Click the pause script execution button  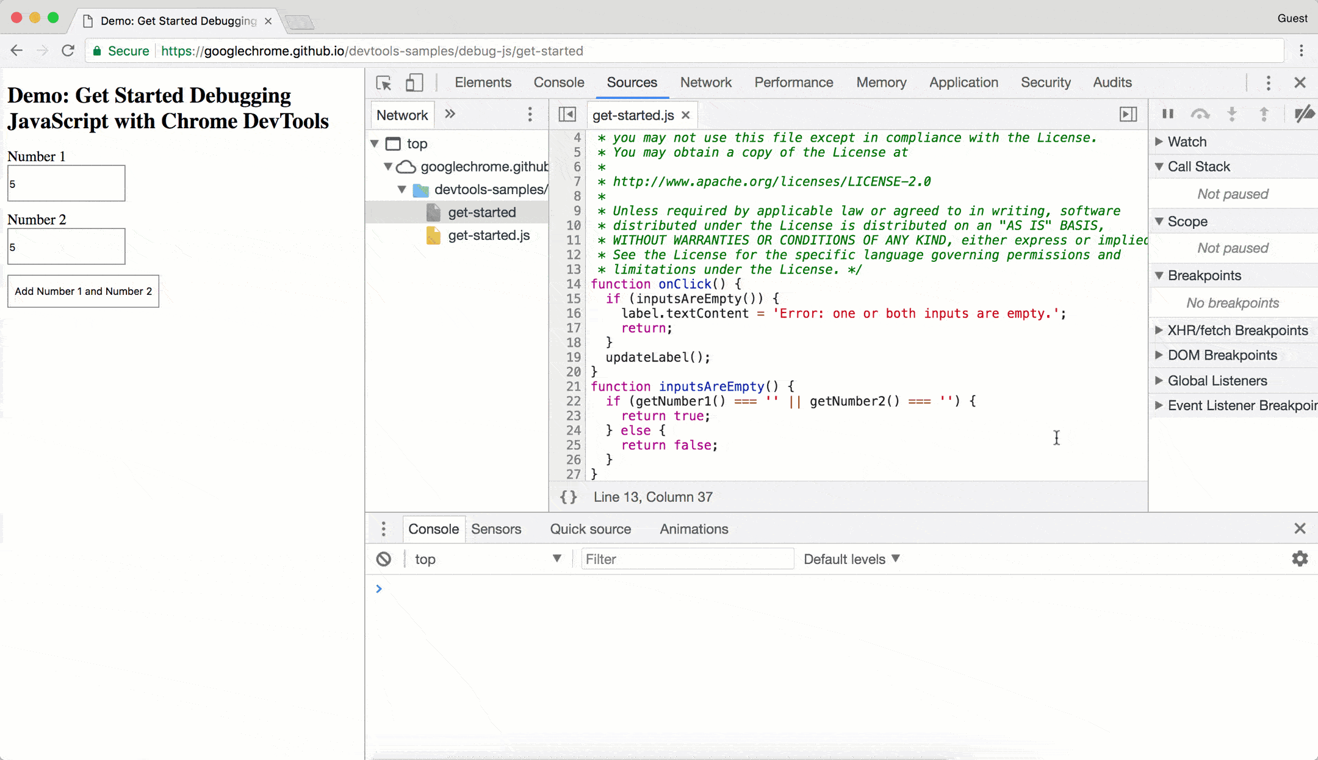click(1169, 114)
